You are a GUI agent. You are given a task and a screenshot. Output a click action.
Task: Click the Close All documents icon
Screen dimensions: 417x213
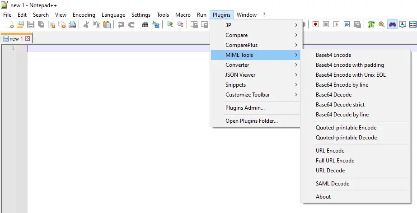[62, 25]
